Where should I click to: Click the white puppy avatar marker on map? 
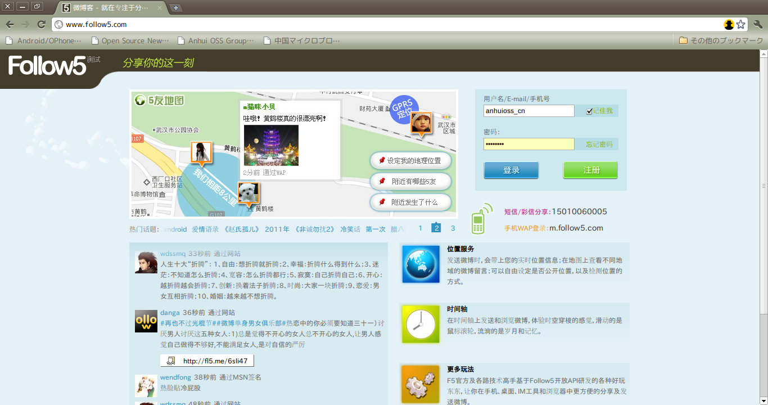(x=249, y=193)
